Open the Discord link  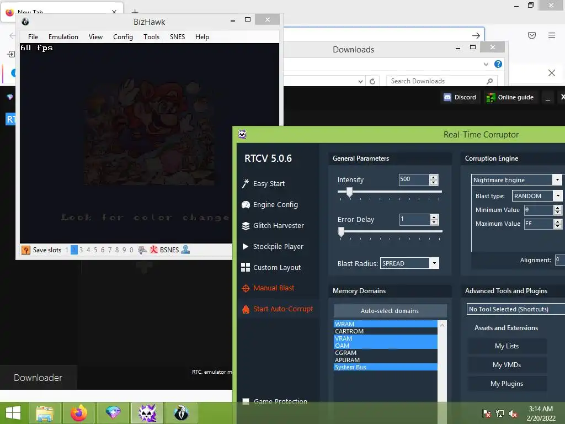[x=460, y=97]
